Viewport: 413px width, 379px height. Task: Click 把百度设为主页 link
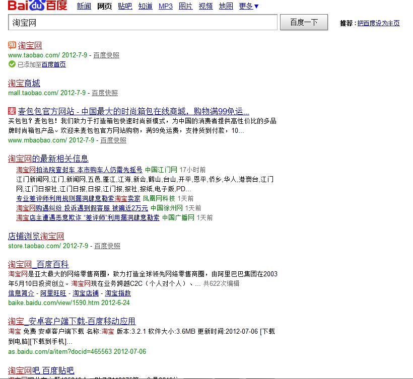[378, 23]
